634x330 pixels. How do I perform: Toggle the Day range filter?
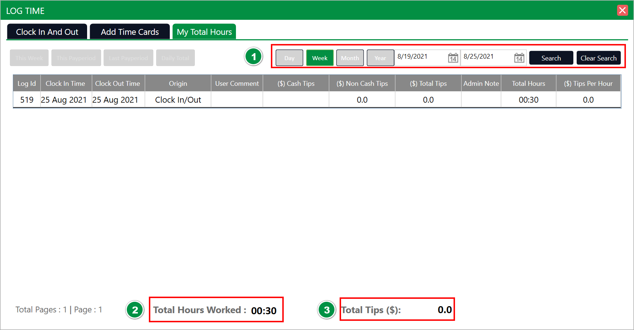pos(289,58)
